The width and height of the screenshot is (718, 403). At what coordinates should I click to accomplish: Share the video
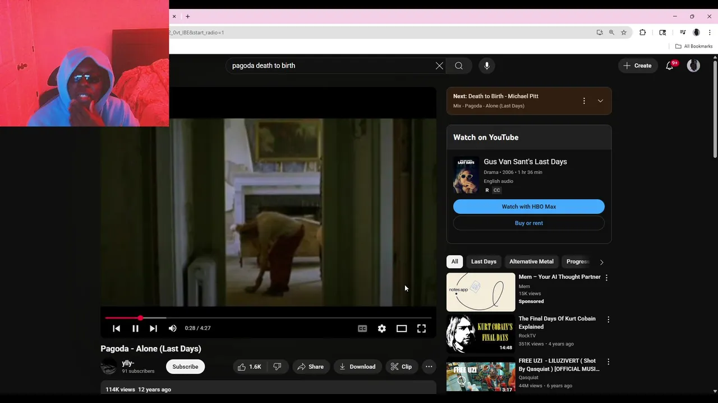tap(311, 367)
